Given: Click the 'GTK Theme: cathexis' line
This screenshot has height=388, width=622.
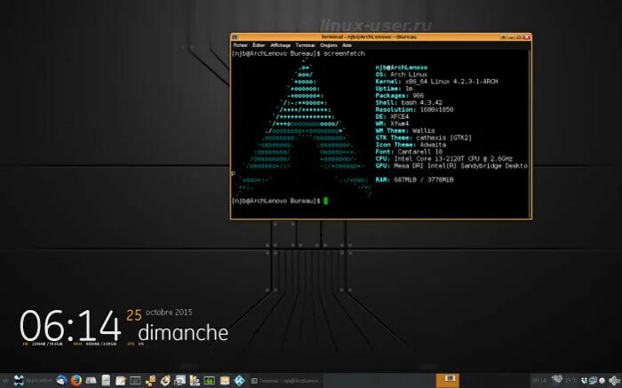Looking at the screenshot, I should point(423,138).
